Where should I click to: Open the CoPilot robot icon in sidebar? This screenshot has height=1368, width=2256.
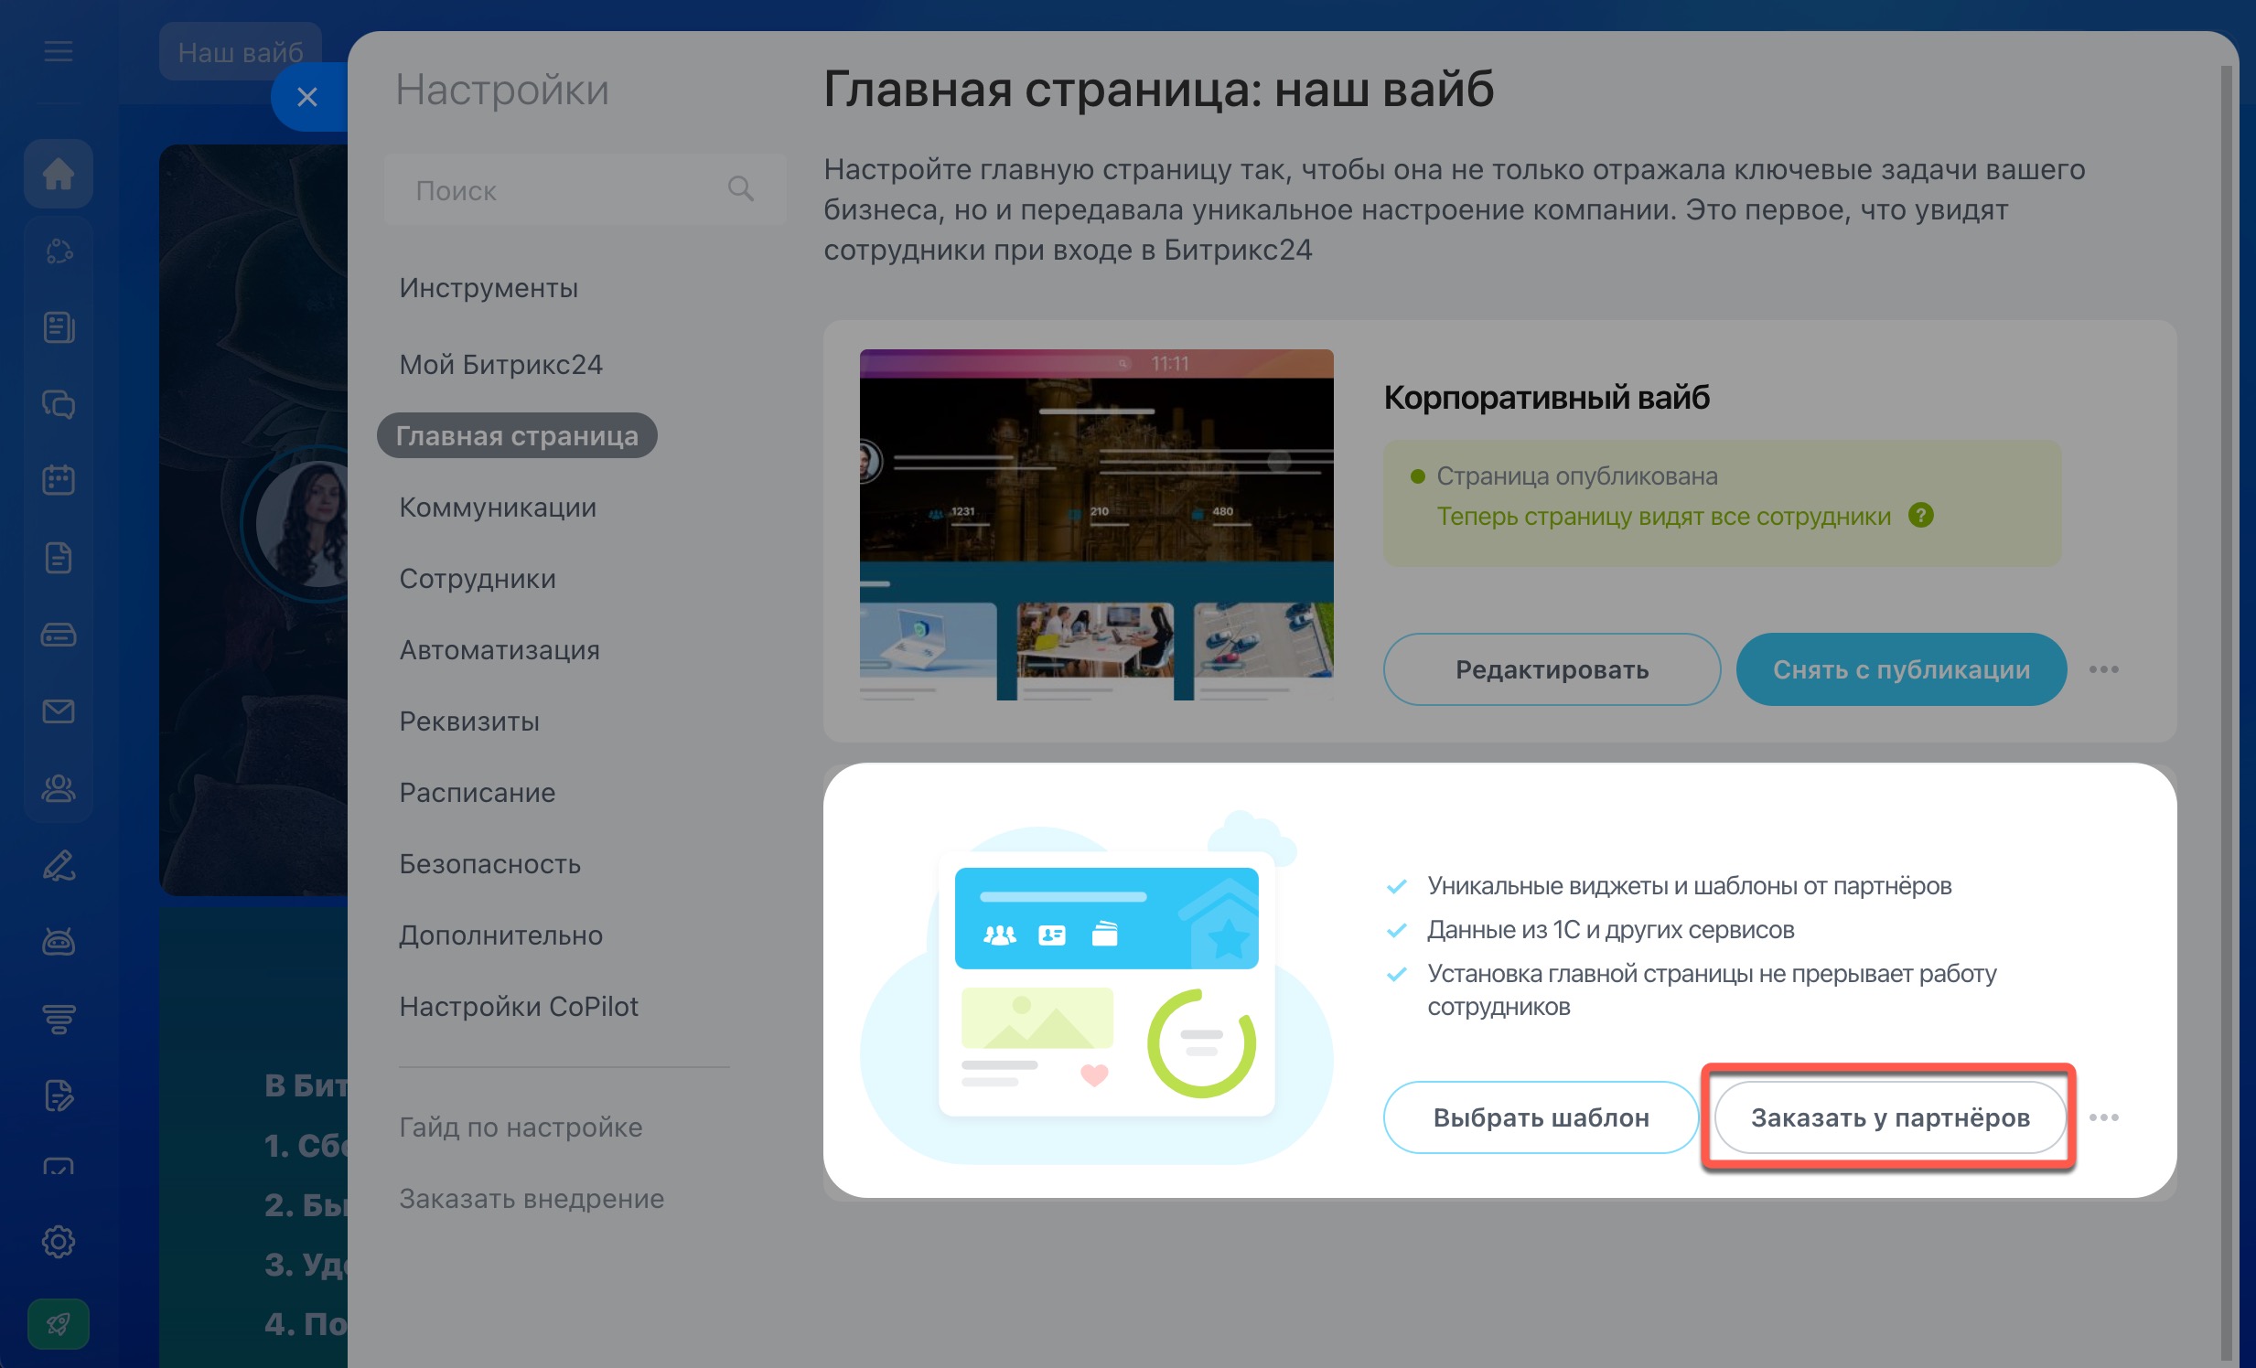(58, 941)
